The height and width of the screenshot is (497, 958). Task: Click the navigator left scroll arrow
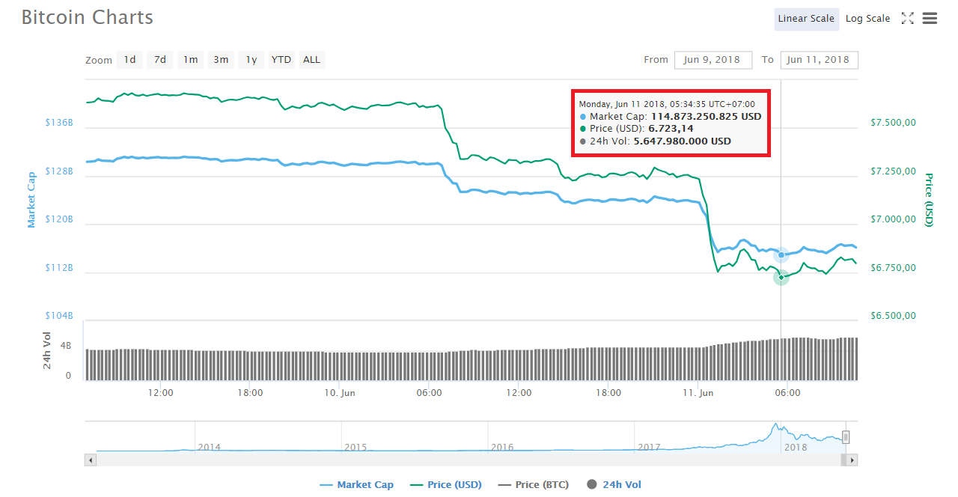pos(91,460)
